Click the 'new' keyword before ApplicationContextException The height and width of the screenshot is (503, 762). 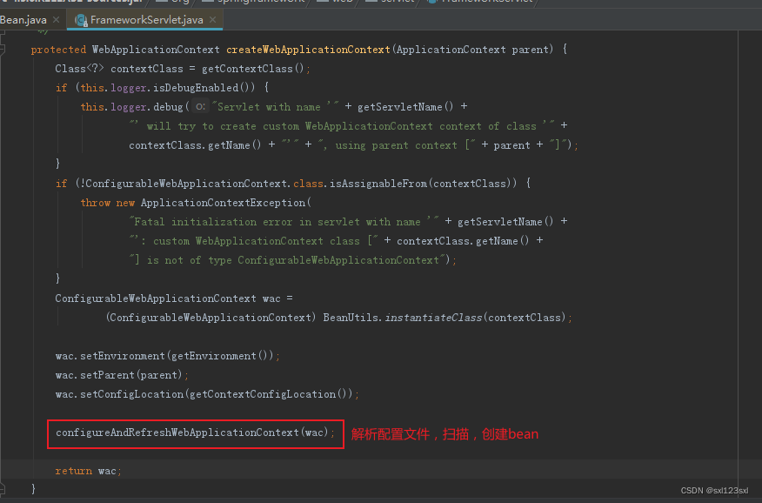[125, 203]
